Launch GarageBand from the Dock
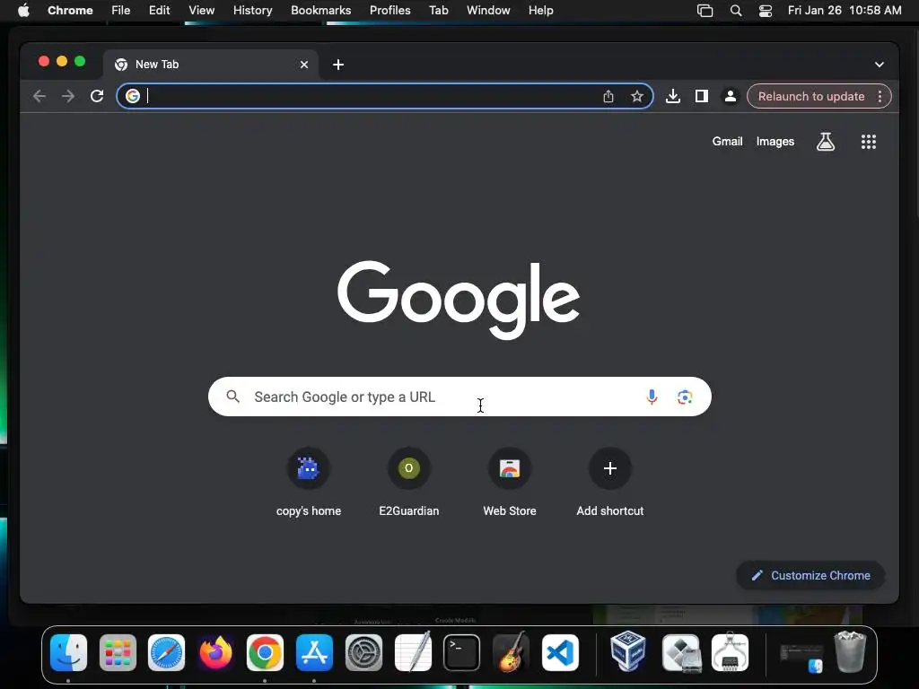 click(511, 651)
